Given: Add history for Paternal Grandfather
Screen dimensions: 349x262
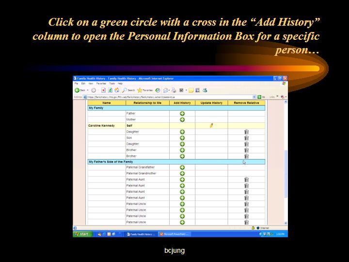Looking at the screenshot, I should coord(182,167).
